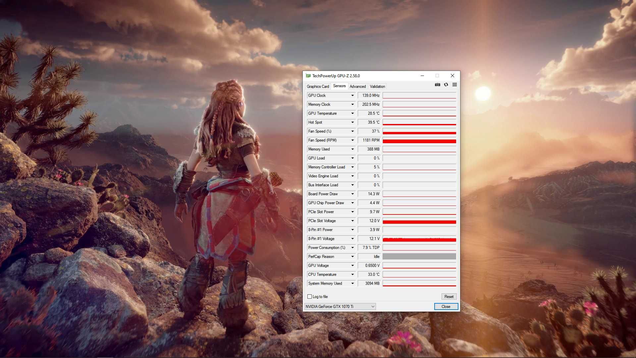Expand the GPU Clock sensor dropdown

[x=352, y=95]
